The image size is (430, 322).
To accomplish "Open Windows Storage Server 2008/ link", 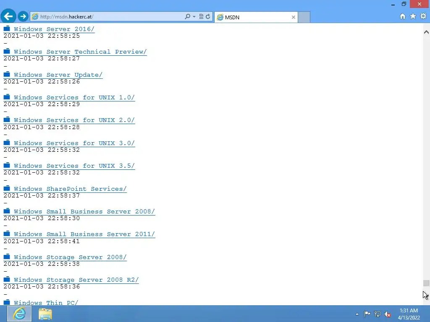I will 70,257.
